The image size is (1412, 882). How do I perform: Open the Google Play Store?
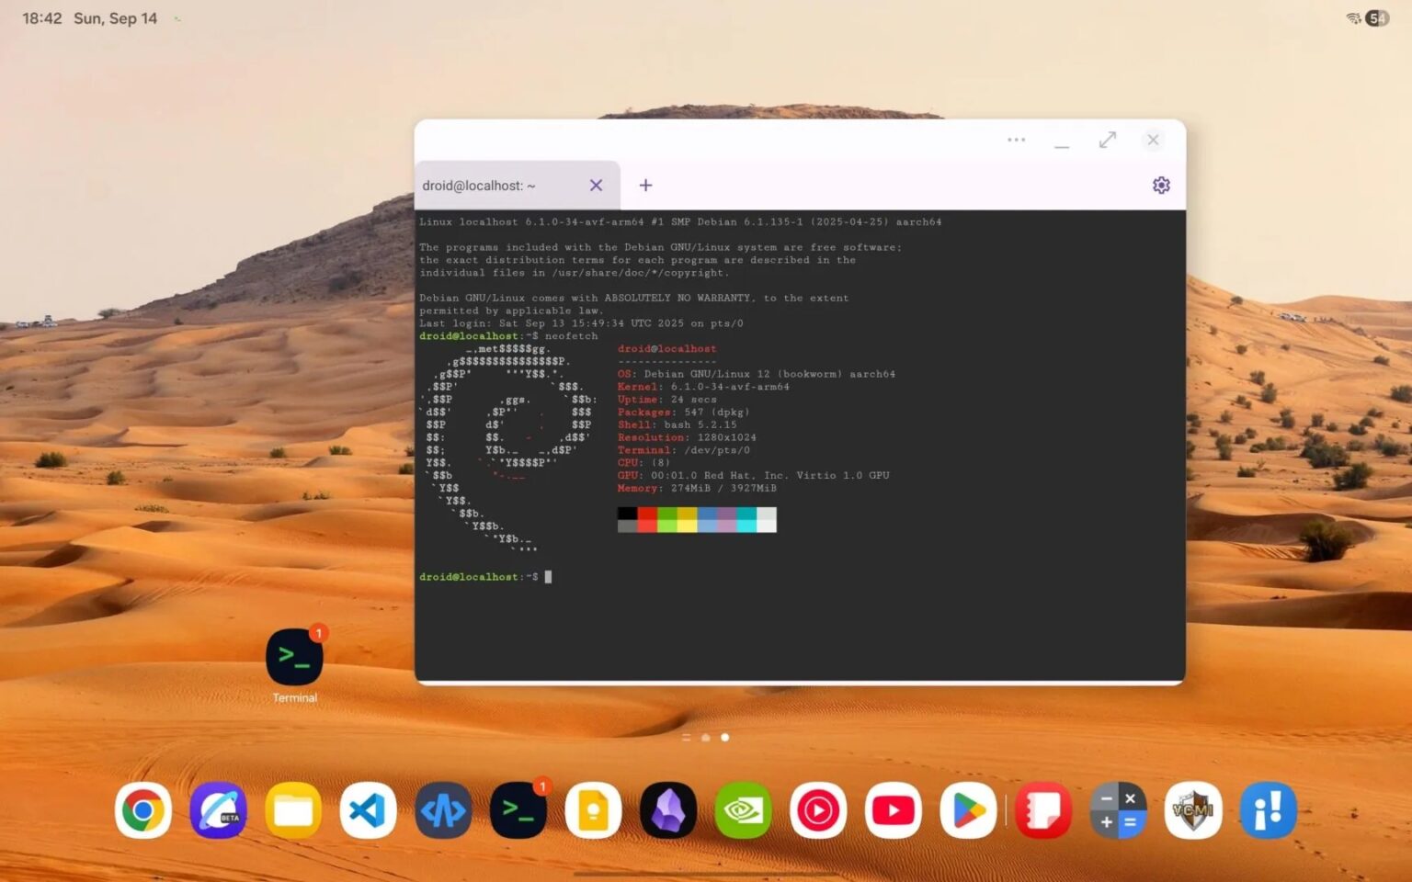point(968,809)
